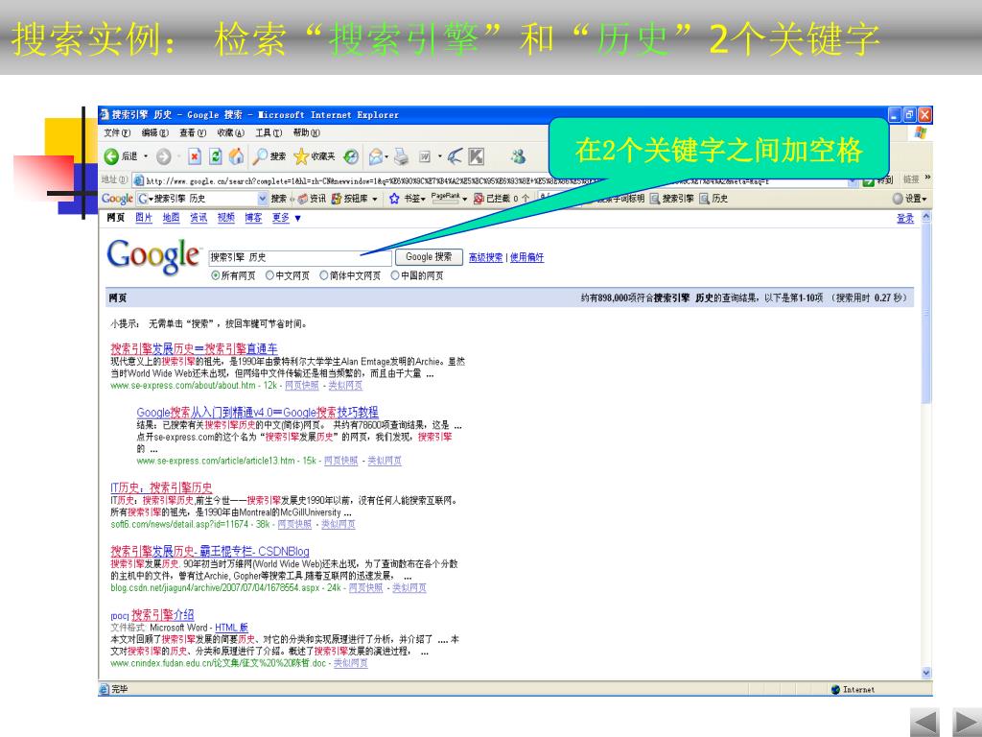This screenshot has height=737, width=982.
Task: Open the 编辑(E) menu
Action: 154,132
